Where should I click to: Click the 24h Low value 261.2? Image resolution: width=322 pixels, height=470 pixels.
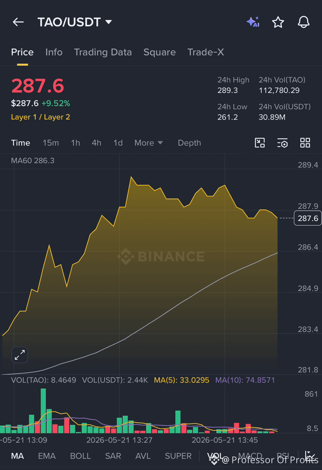point(227,117)
